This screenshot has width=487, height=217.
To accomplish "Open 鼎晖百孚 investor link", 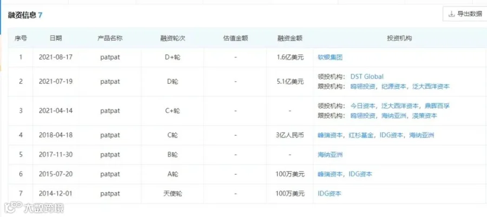I will 437,106.
